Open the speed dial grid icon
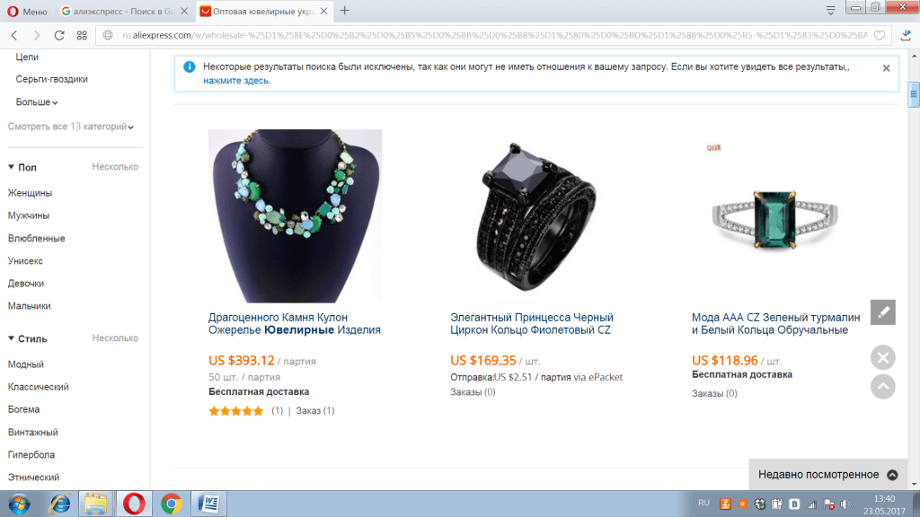The width and height of the screenshot is (920, 517). pyautogui.click(x=82, y=35)
